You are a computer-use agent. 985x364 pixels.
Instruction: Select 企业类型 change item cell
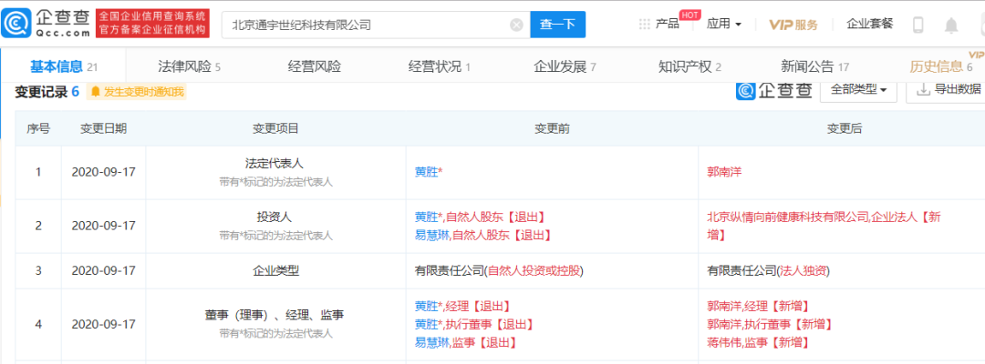tap(275, 271)
